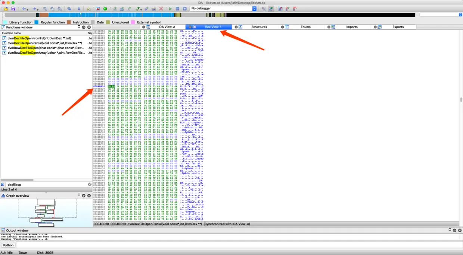The image size is (463, 255).
Task: Jump back with the left arrow
Action: [x=24, y=8]
